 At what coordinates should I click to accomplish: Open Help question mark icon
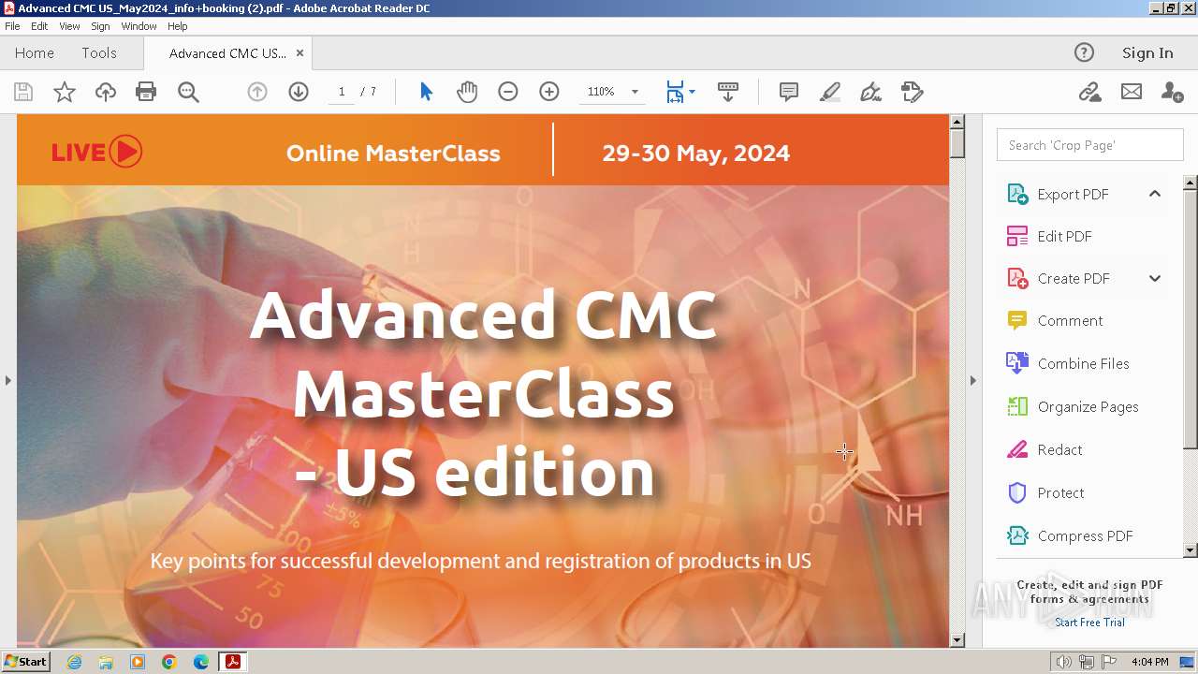pyautogui.click(x=1084, y=52)
